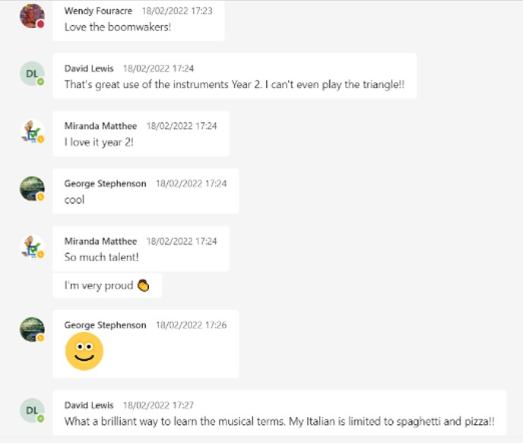The height and width of the screenshot is (443, 523).
Task: Click Wendy Fouracre's red busy status dot
Action: [40, 24]
